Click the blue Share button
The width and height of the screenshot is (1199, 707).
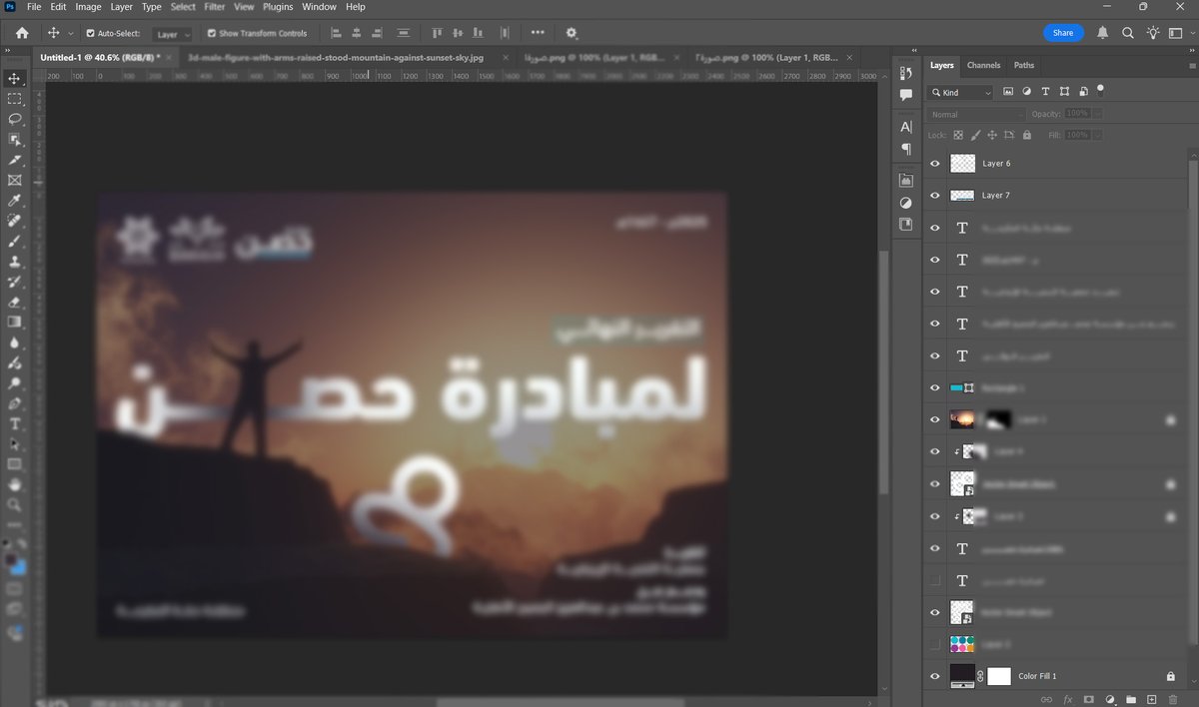pyautogui.click(x=1062, y=32)
